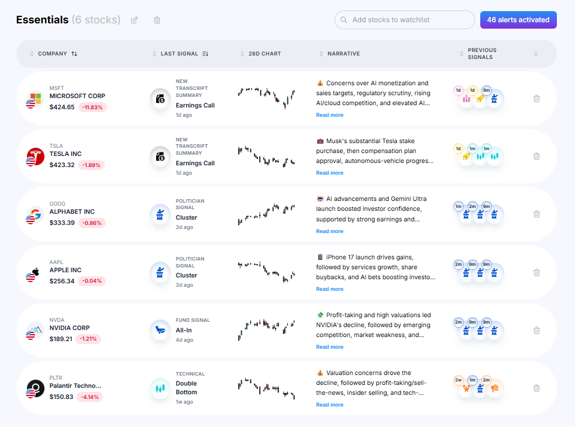This screenshot has width=575, height=427.
Task: Click the NVIDIA All-In fund signal icon
Action: (160, 330)
